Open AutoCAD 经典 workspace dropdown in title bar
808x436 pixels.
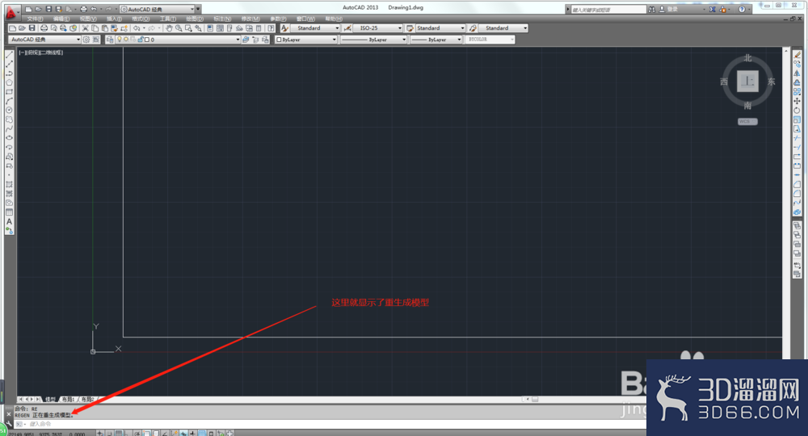pyautogui.click(x=158, y=9)
